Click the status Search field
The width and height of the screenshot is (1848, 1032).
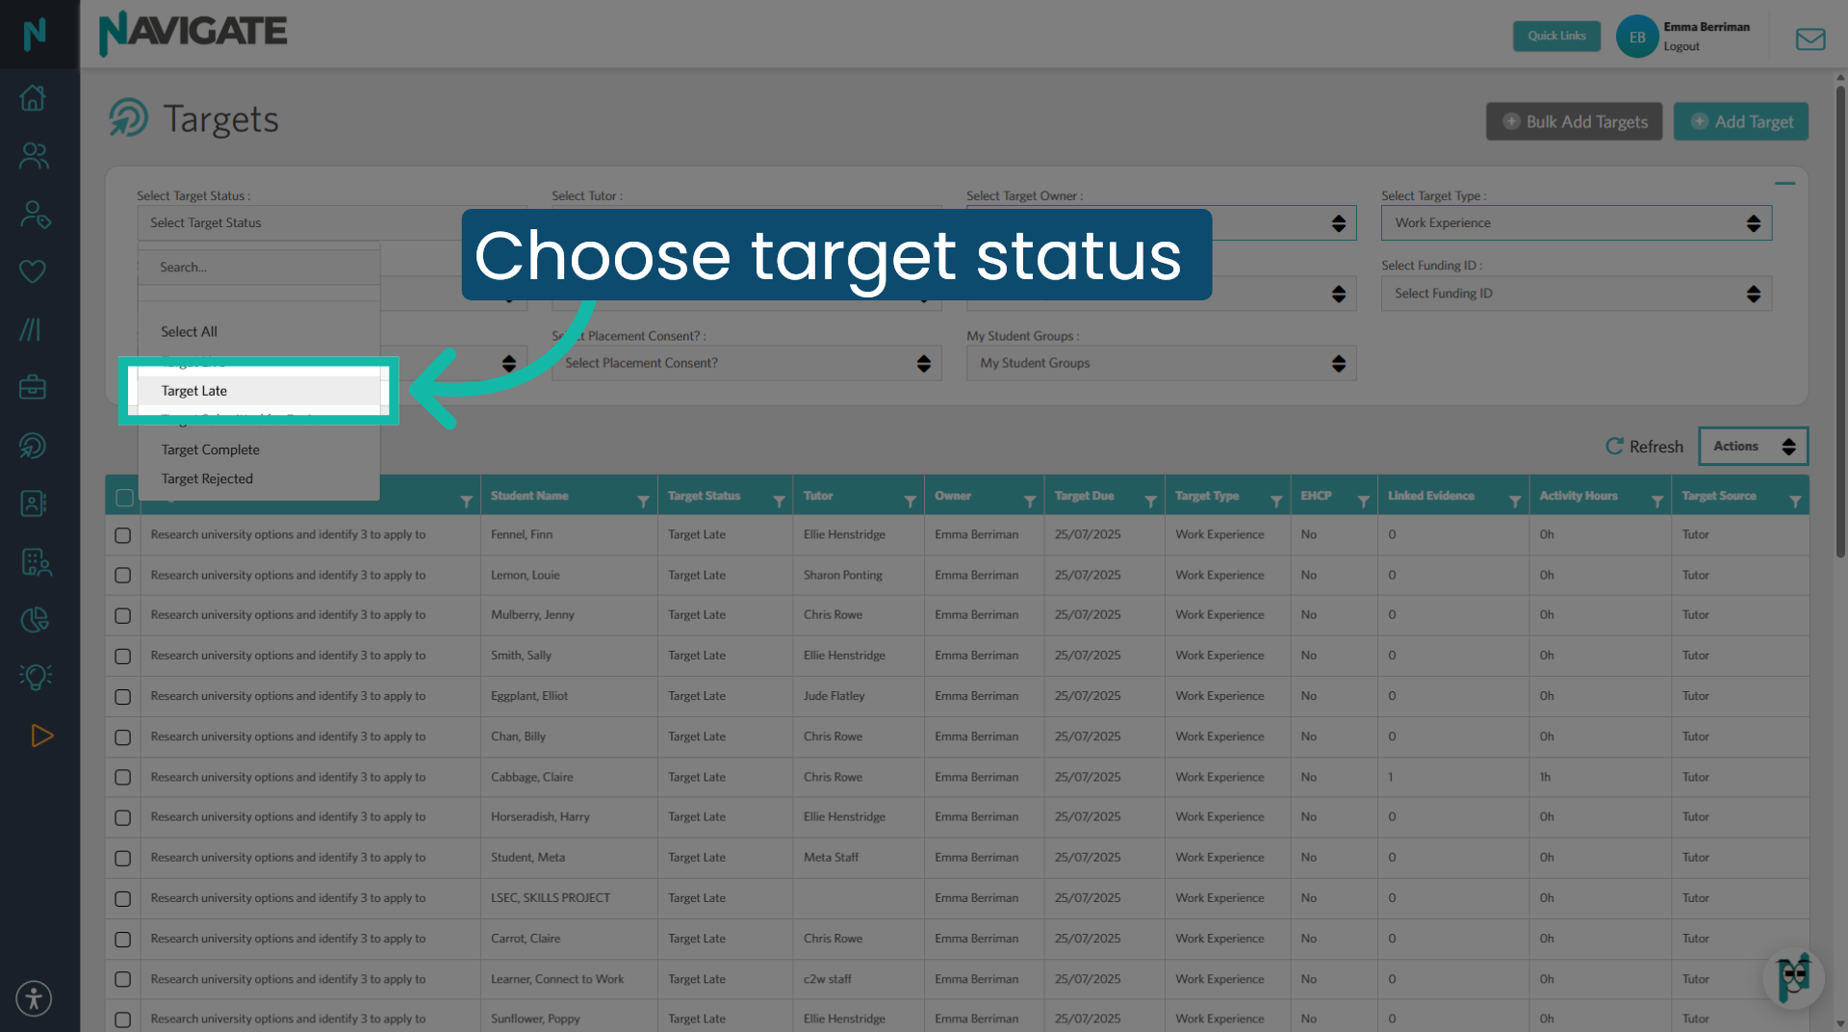coord(259,268)
